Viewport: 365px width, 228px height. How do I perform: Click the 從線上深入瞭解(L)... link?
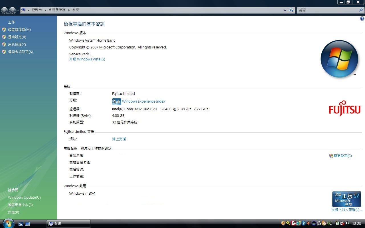346,210
